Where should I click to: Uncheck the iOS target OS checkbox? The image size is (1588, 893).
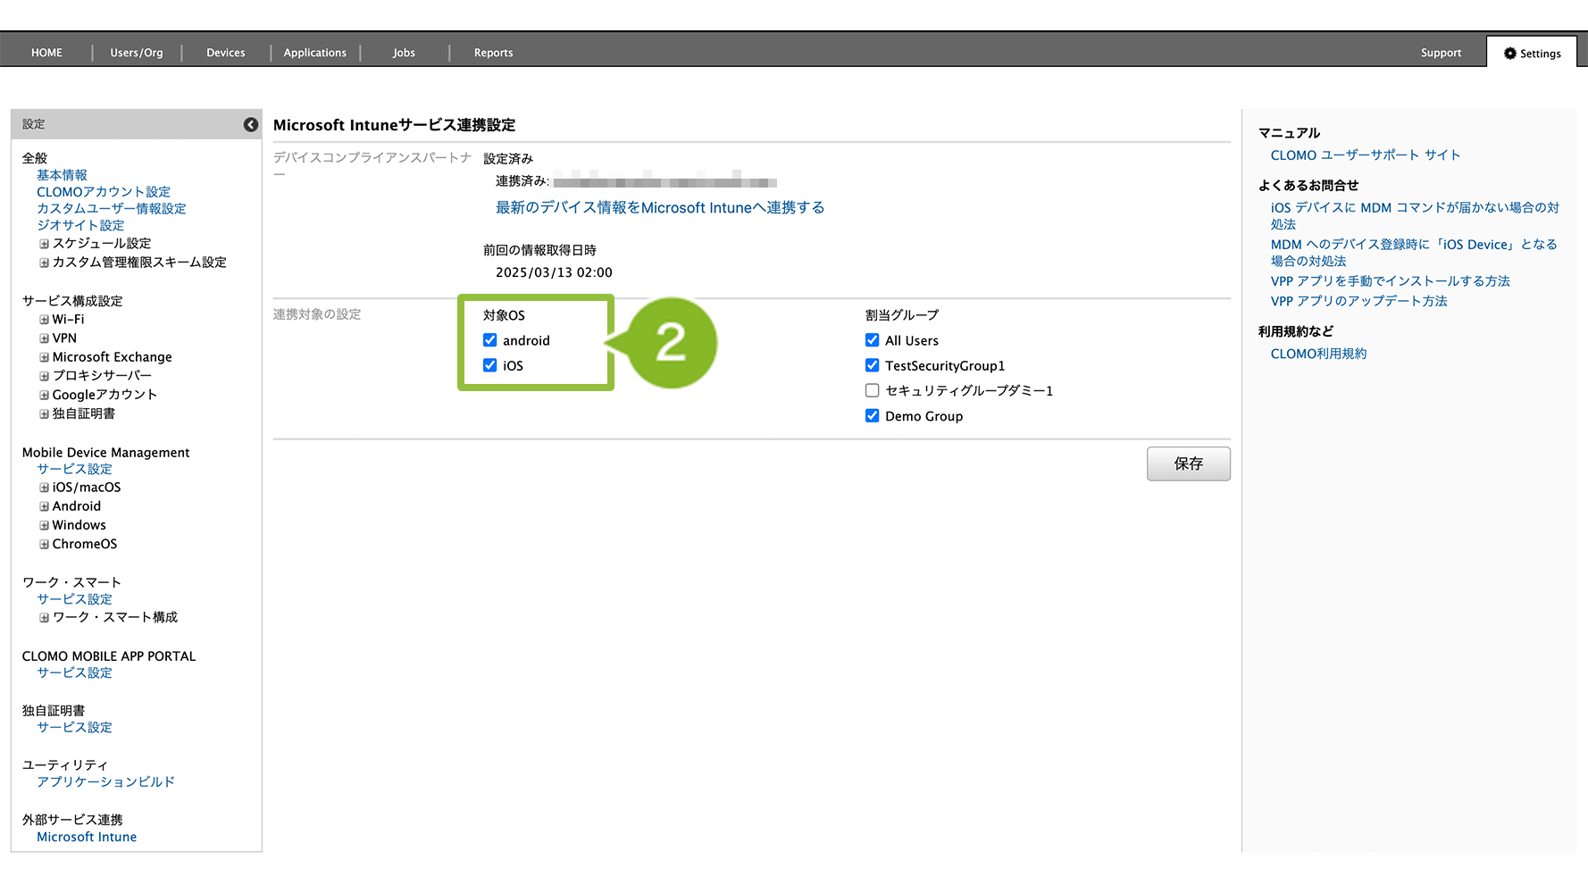[489, 365]
